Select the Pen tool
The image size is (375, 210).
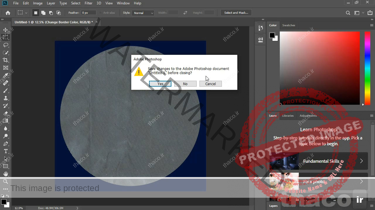(6, 143)
